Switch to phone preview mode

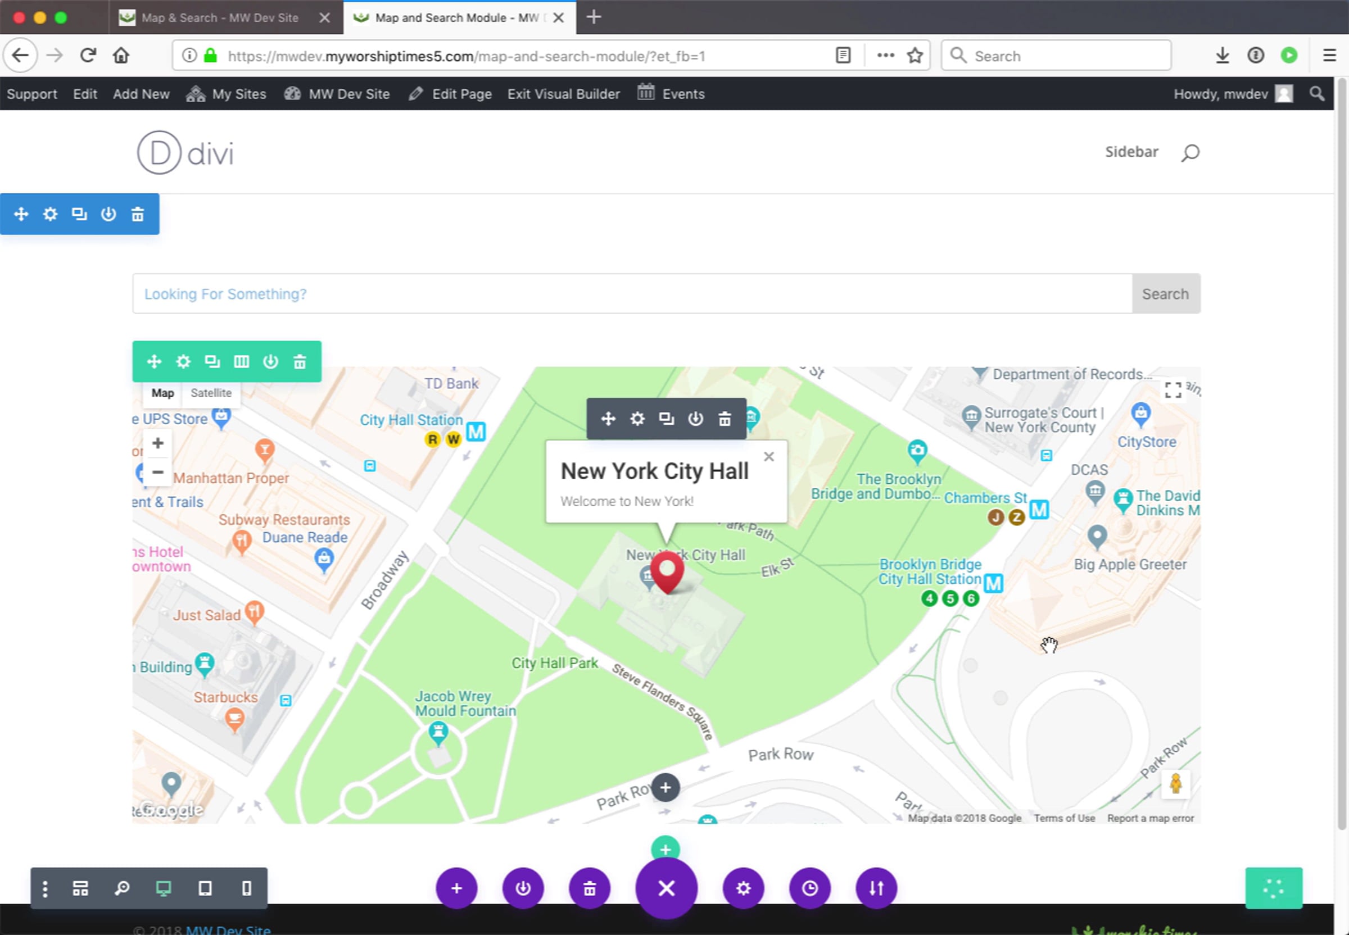[247, 889]
